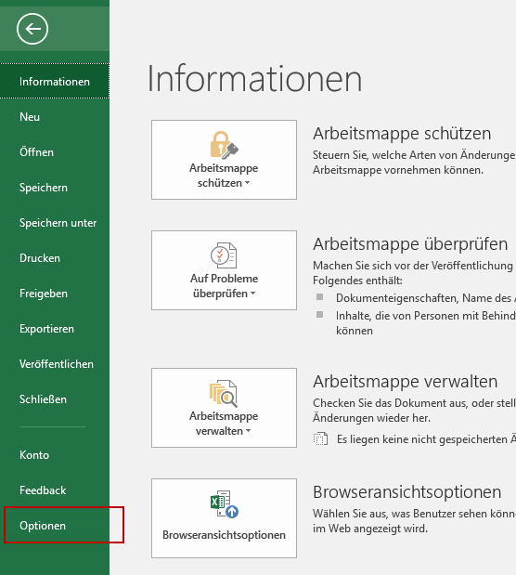This screenshot has width=516, height=575.
Task: Click the 'Inhalte, die von Personen' bullet line
Action: pyautogui.click(x=426, y=322)
